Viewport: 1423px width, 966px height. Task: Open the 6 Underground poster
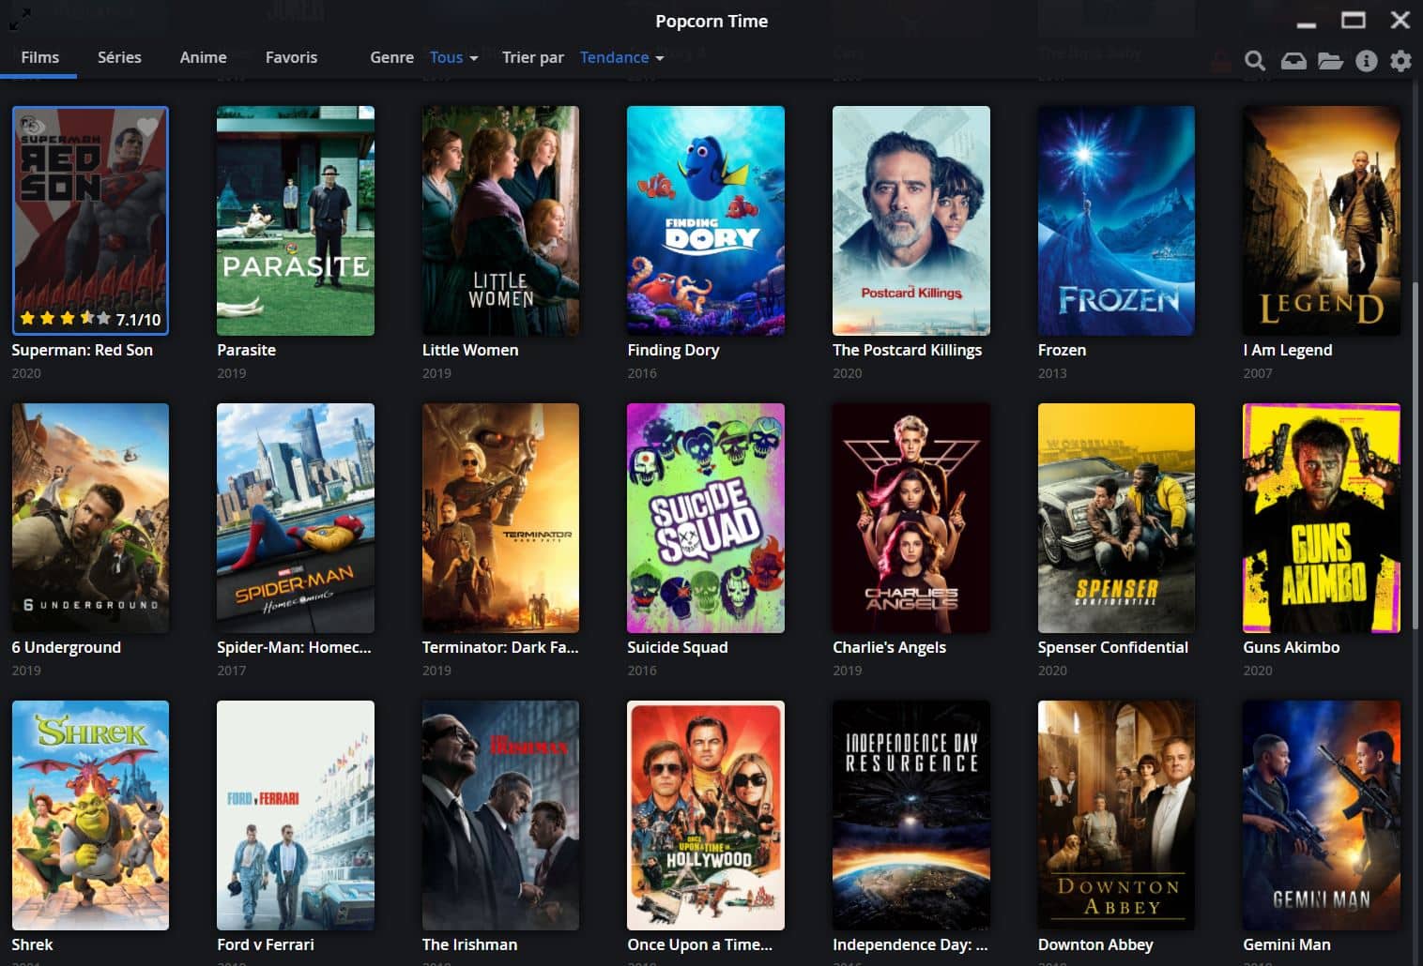coord(90,518)
